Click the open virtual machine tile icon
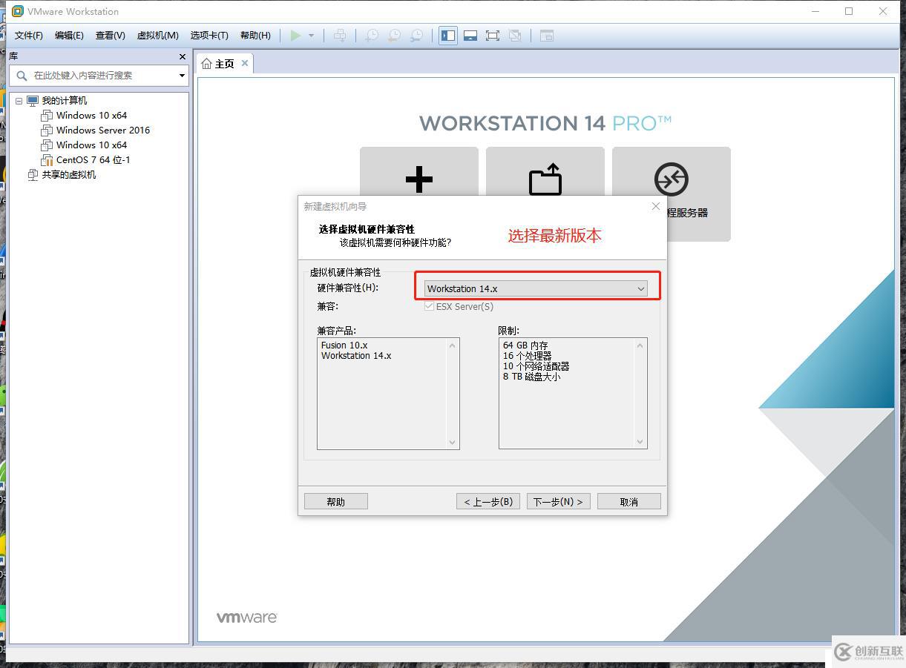This screenshot has width=906, height=668. click(x=545, y=179)
